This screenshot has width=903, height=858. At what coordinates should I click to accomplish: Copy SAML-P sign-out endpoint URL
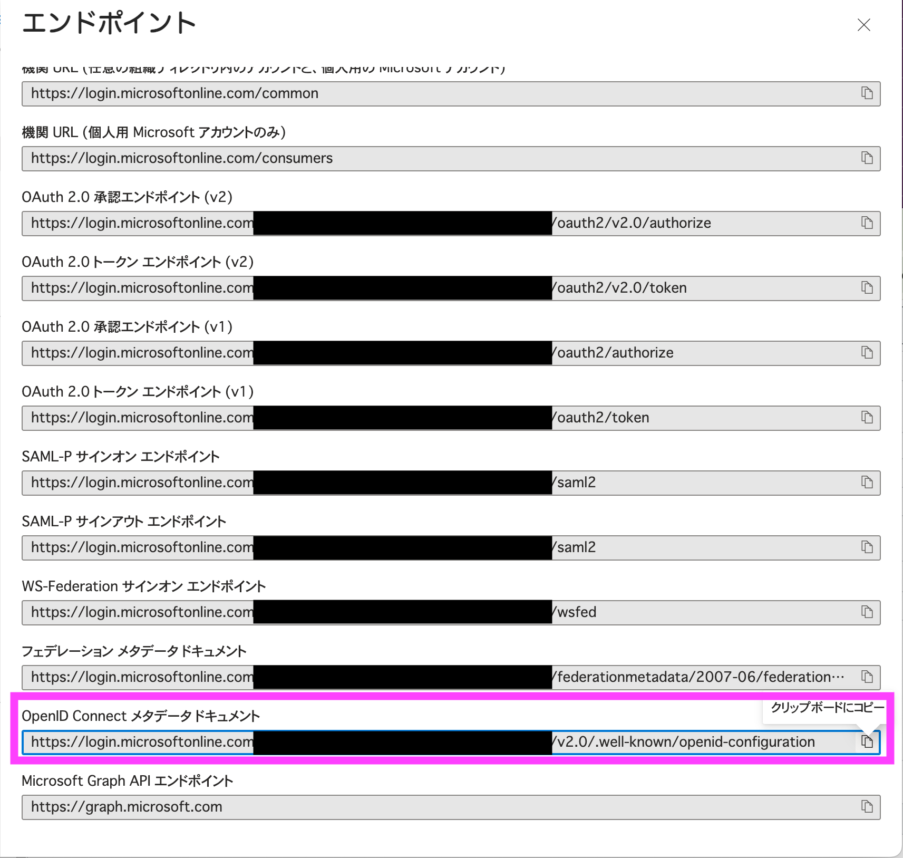tap(867, 547)
